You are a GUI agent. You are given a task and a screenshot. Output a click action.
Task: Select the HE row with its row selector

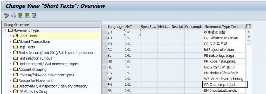pyautogui.click(x=105, y=67)
